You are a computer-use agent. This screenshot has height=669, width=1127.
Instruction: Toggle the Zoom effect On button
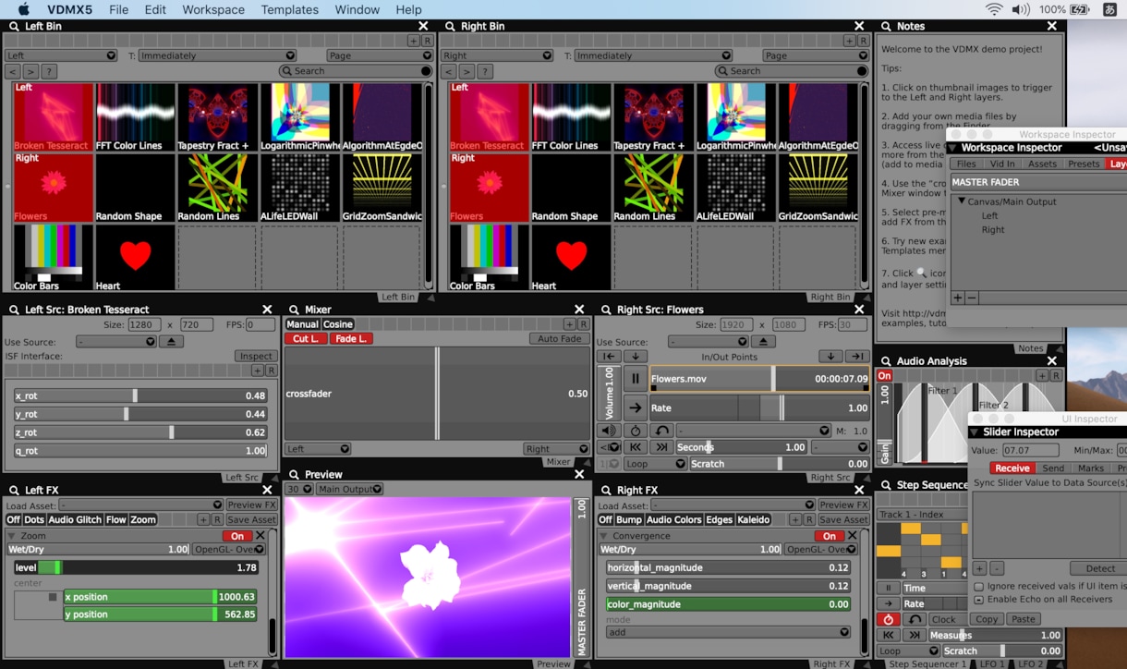pos(237,536)
